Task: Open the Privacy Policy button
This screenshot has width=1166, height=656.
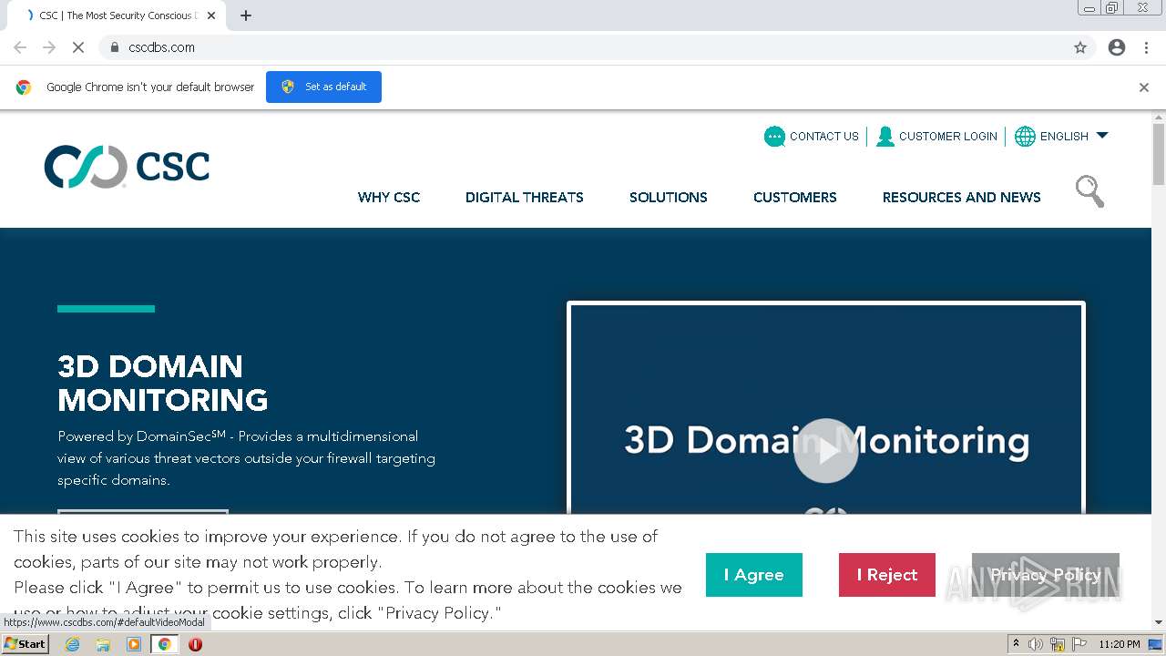Action: [x=1046, y=575]
